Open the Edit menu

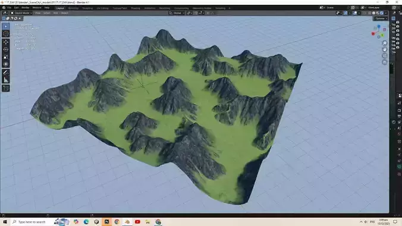click(x=16, y=8)
